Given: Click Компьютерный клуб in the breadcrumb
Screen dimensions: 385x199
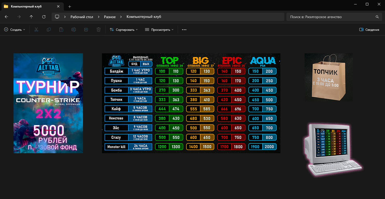Looking at the screenshot, I should (144, 17).
